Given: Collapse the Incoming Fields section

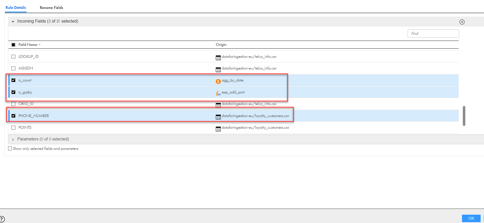Looking at the screenshot, I should (13, 21).
